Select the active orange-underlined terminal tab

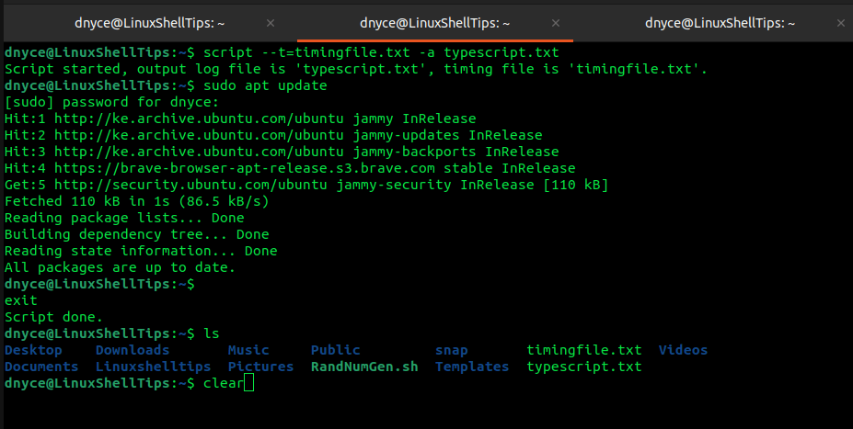[x=434, y=23]
